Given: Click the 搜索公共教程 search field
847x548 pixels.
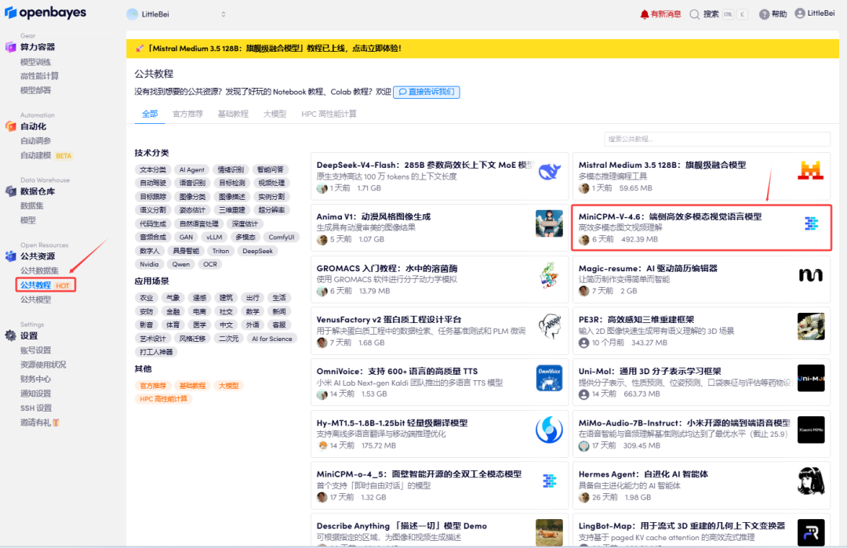Looking at the screenshot, I should [718, 139].
